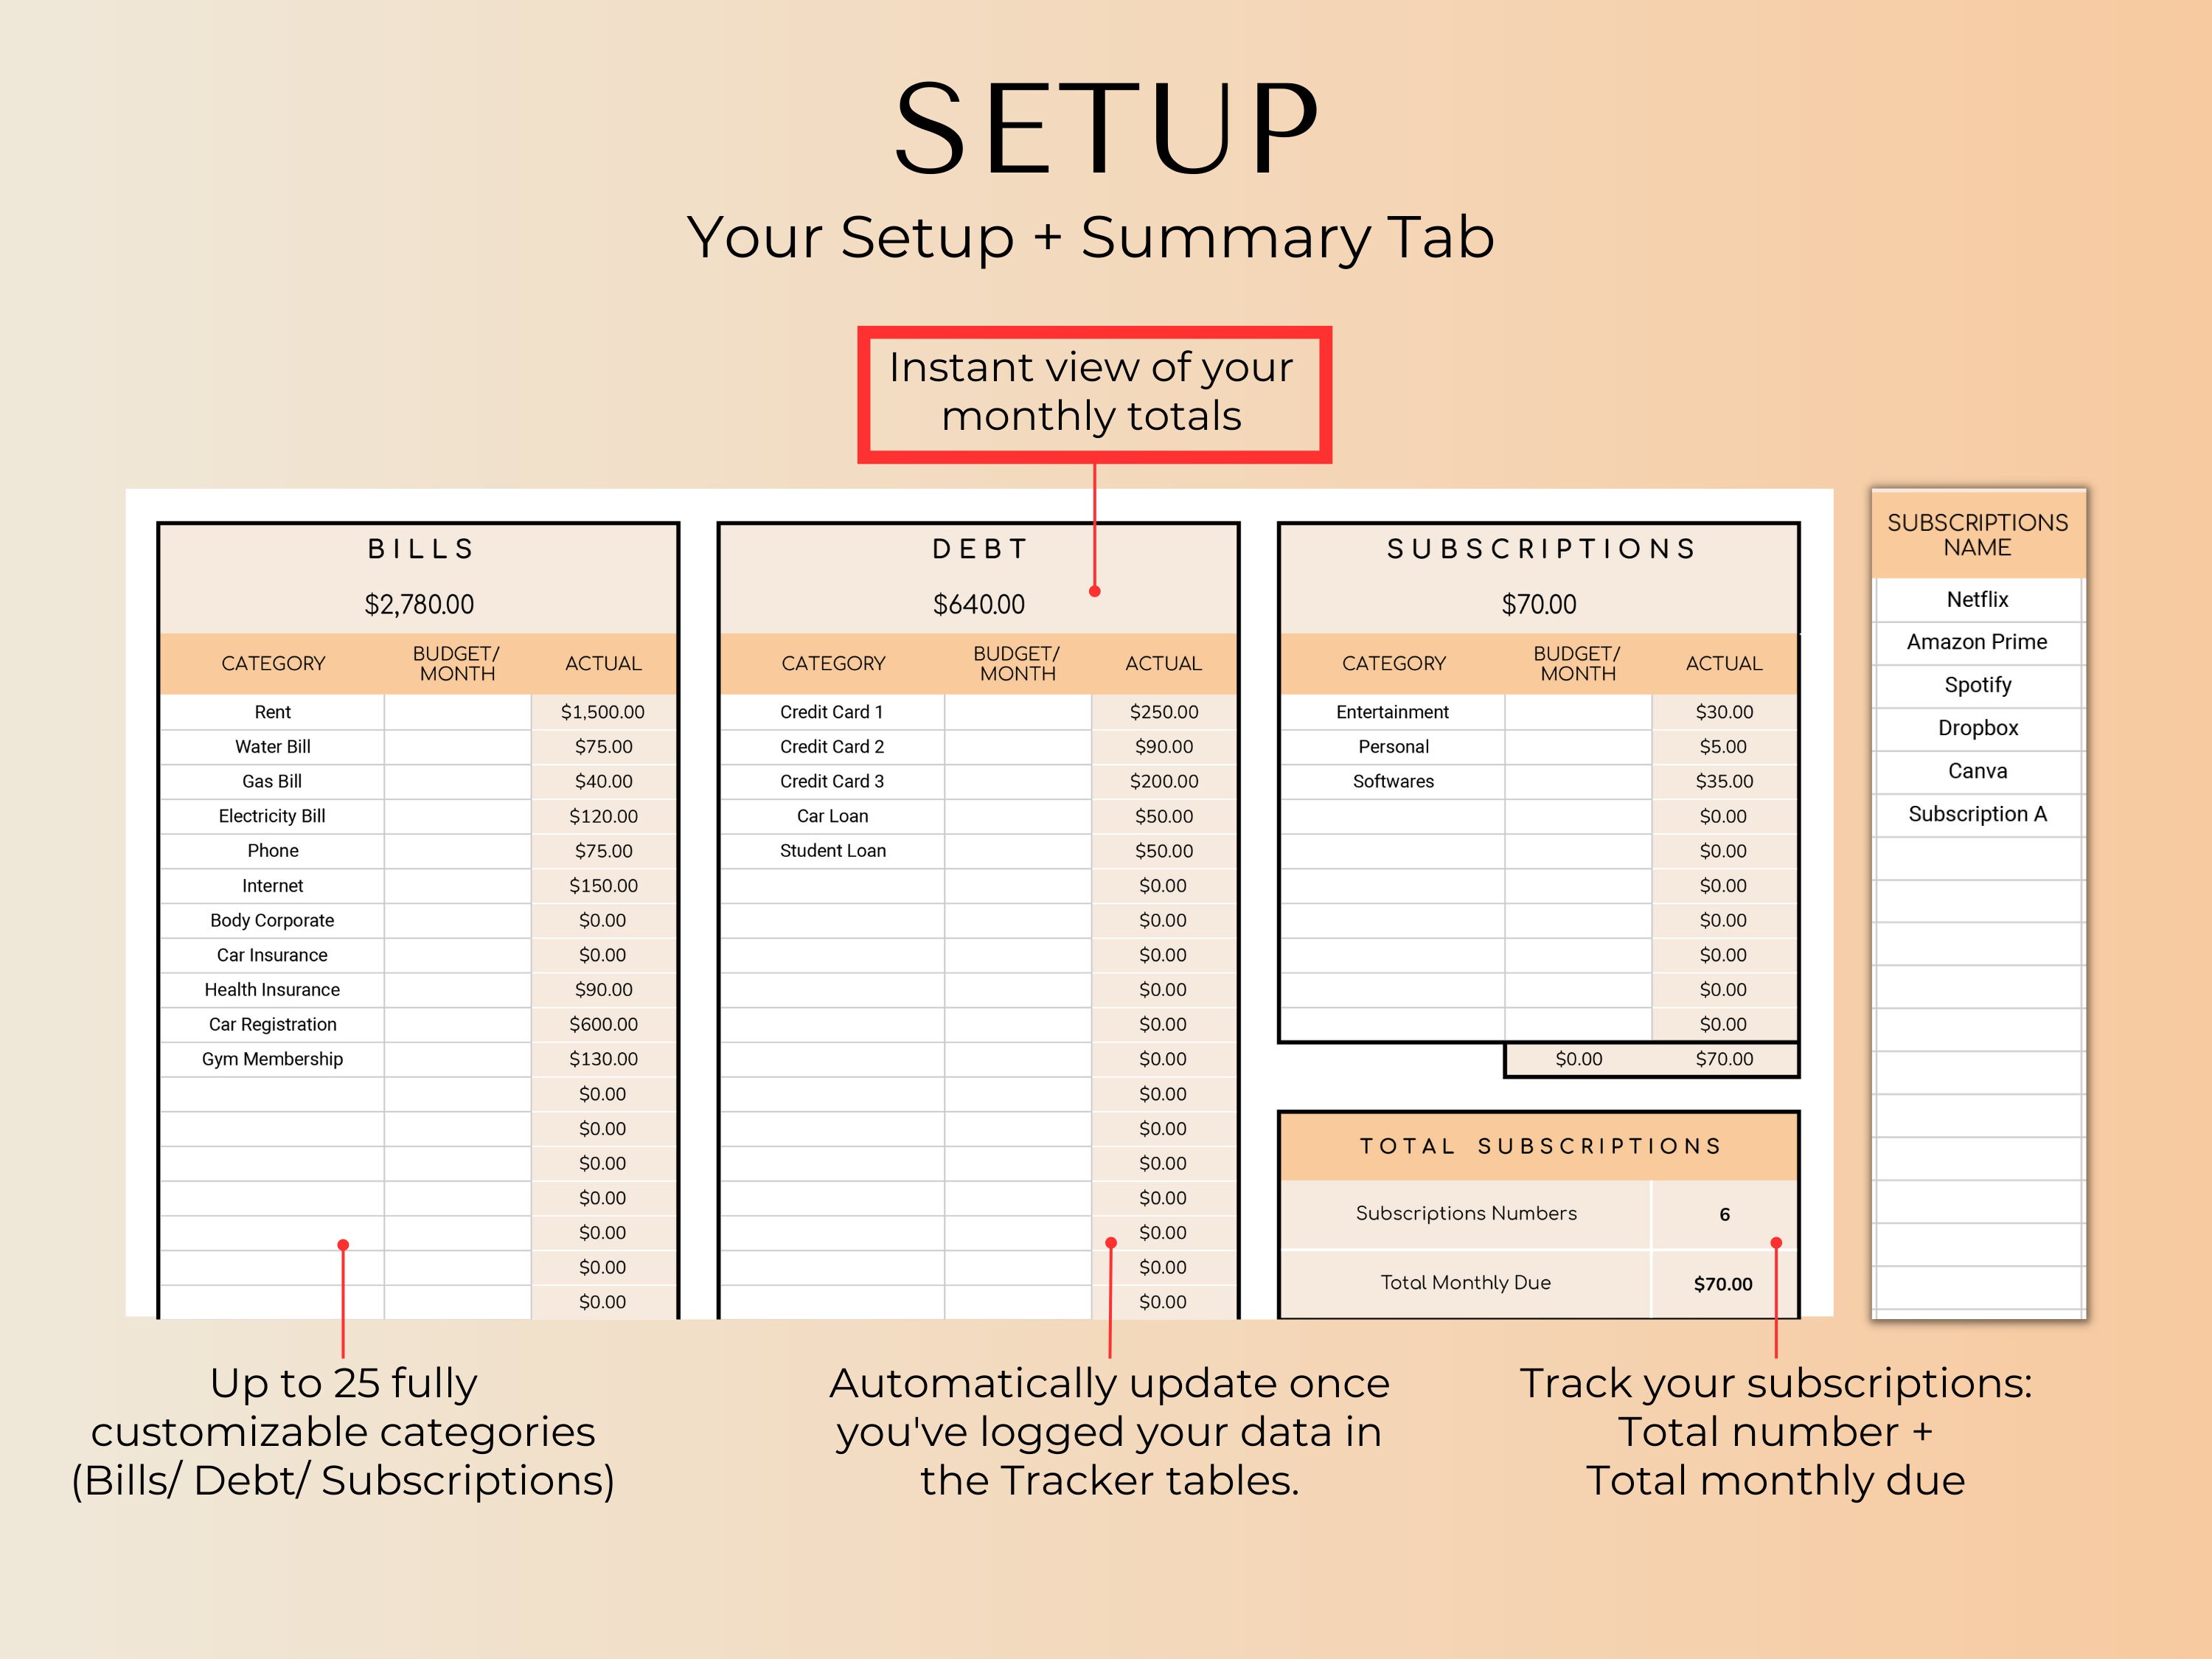The height and width of the screenshot is (1659, 2212).
Task: Click the $40.00 Gas Bill amount
Action: point(603,781)
